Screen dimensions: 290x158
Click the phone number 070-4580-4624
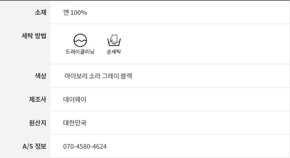(85, 146)
